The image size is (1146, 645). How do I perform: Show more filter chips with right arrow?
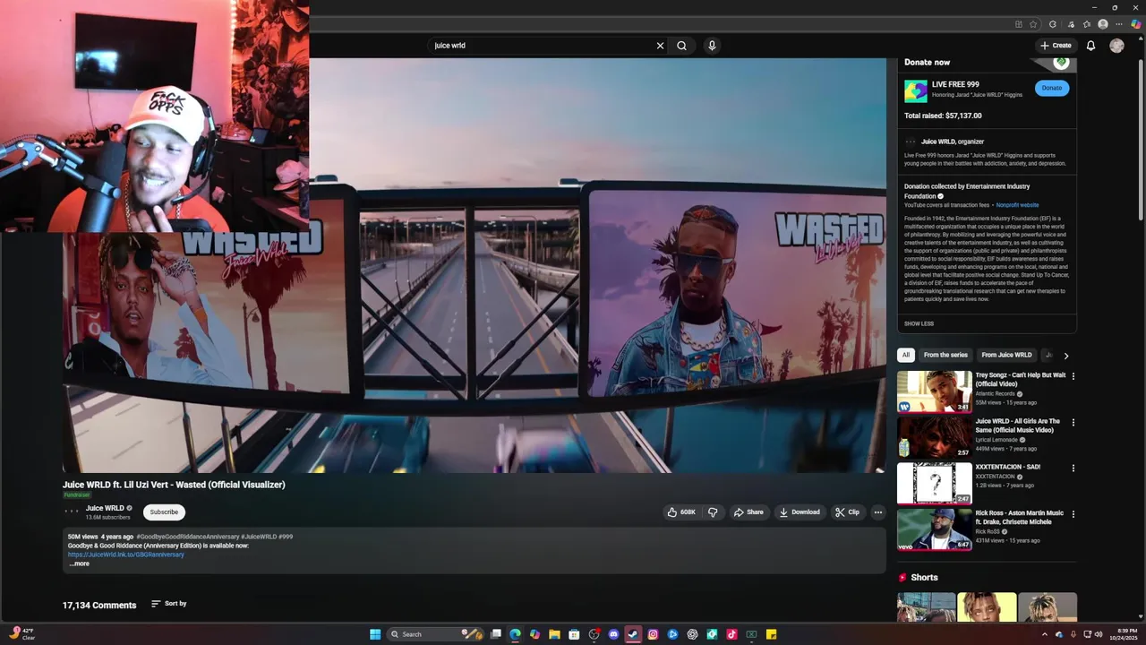click(1065, 356)
